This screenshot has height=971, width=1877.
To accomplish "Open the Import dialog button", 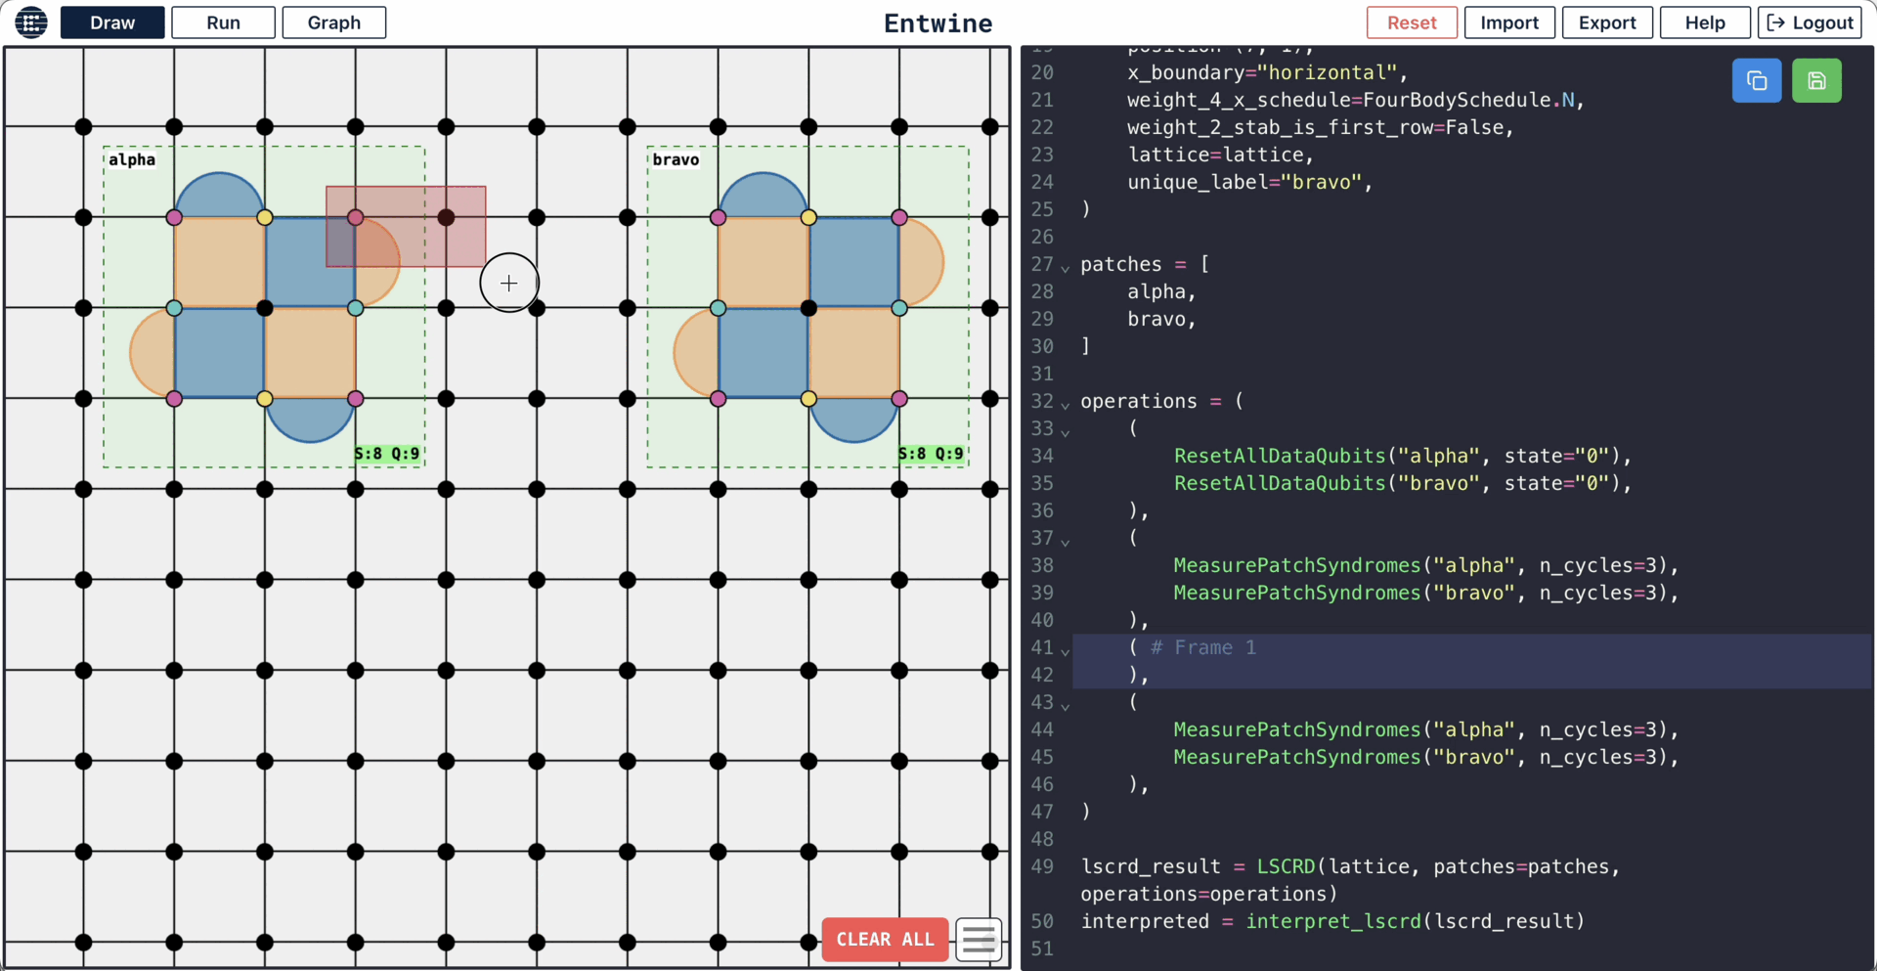I will (x=1508, y=22).
